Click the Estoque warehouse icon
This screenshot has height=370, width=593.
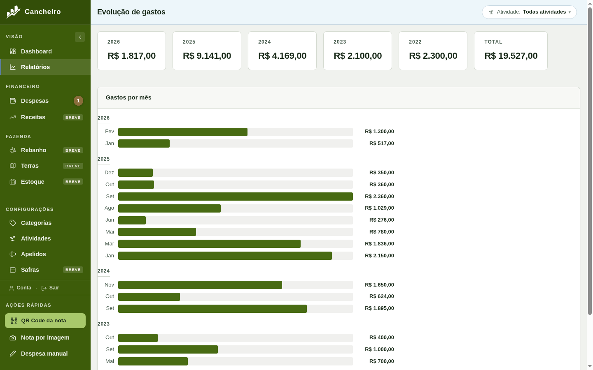click(13, 182)
